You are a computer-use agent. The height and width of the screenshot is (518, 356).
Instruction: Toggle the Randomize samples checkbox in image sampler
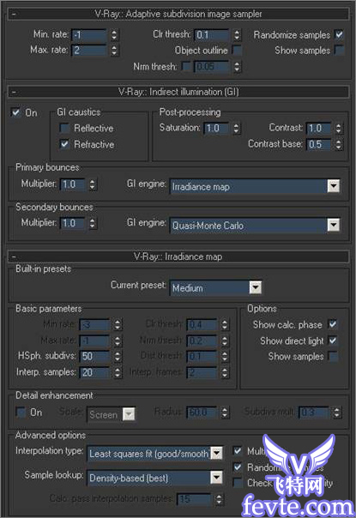click(339, 34)
